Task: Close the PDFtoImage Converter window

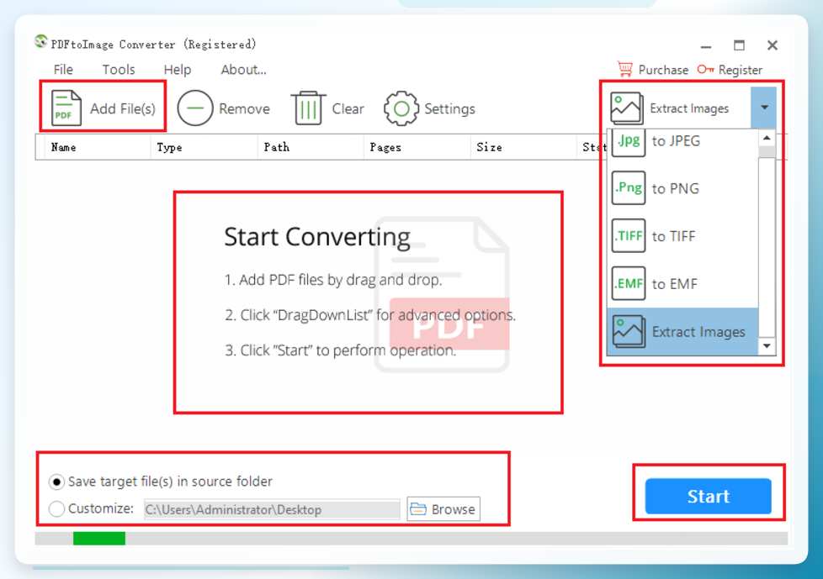Action: (772, 45)
